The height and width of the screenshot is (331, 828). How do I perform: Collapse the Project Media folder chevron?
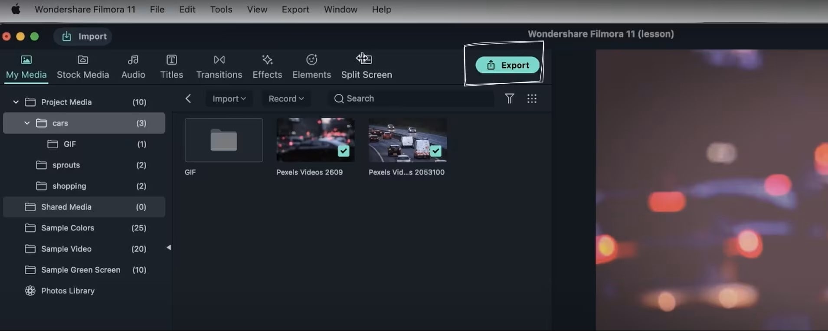[x=16, y=102]
